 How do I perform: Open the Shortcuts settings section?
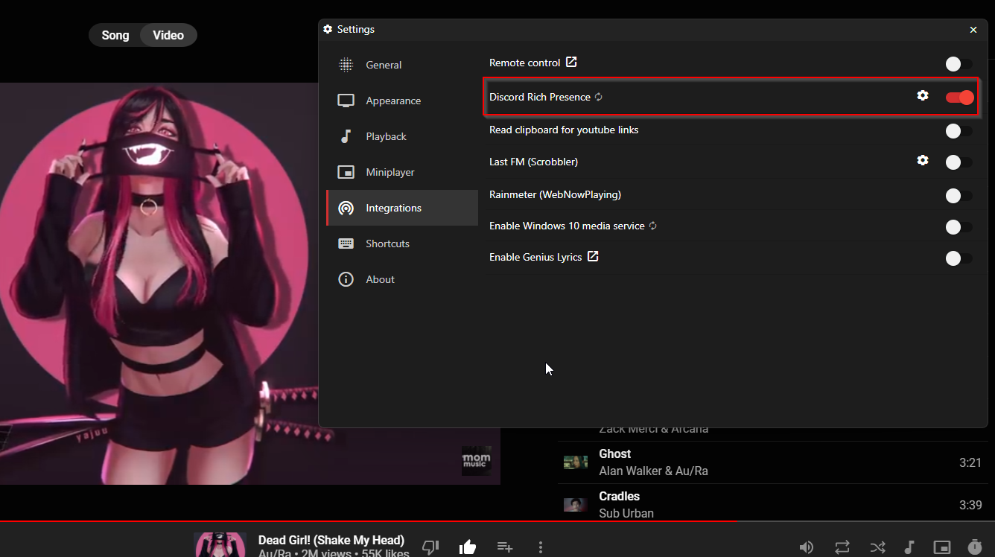387,244
